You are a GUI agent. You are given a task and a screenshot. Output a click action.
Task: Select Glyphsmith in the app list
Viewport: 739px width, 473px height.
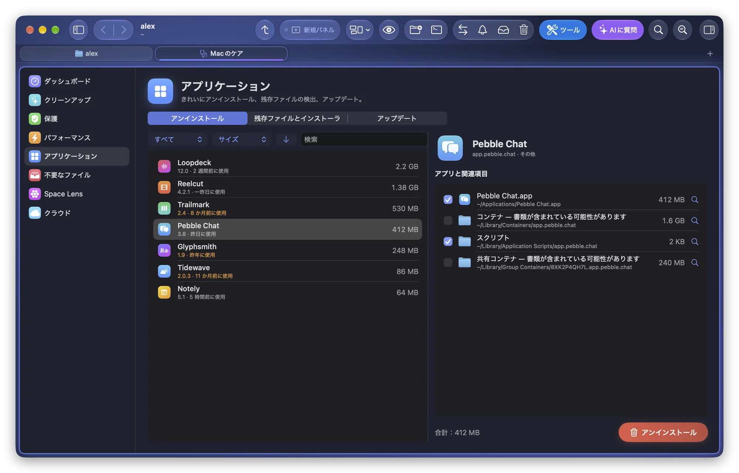287,251
